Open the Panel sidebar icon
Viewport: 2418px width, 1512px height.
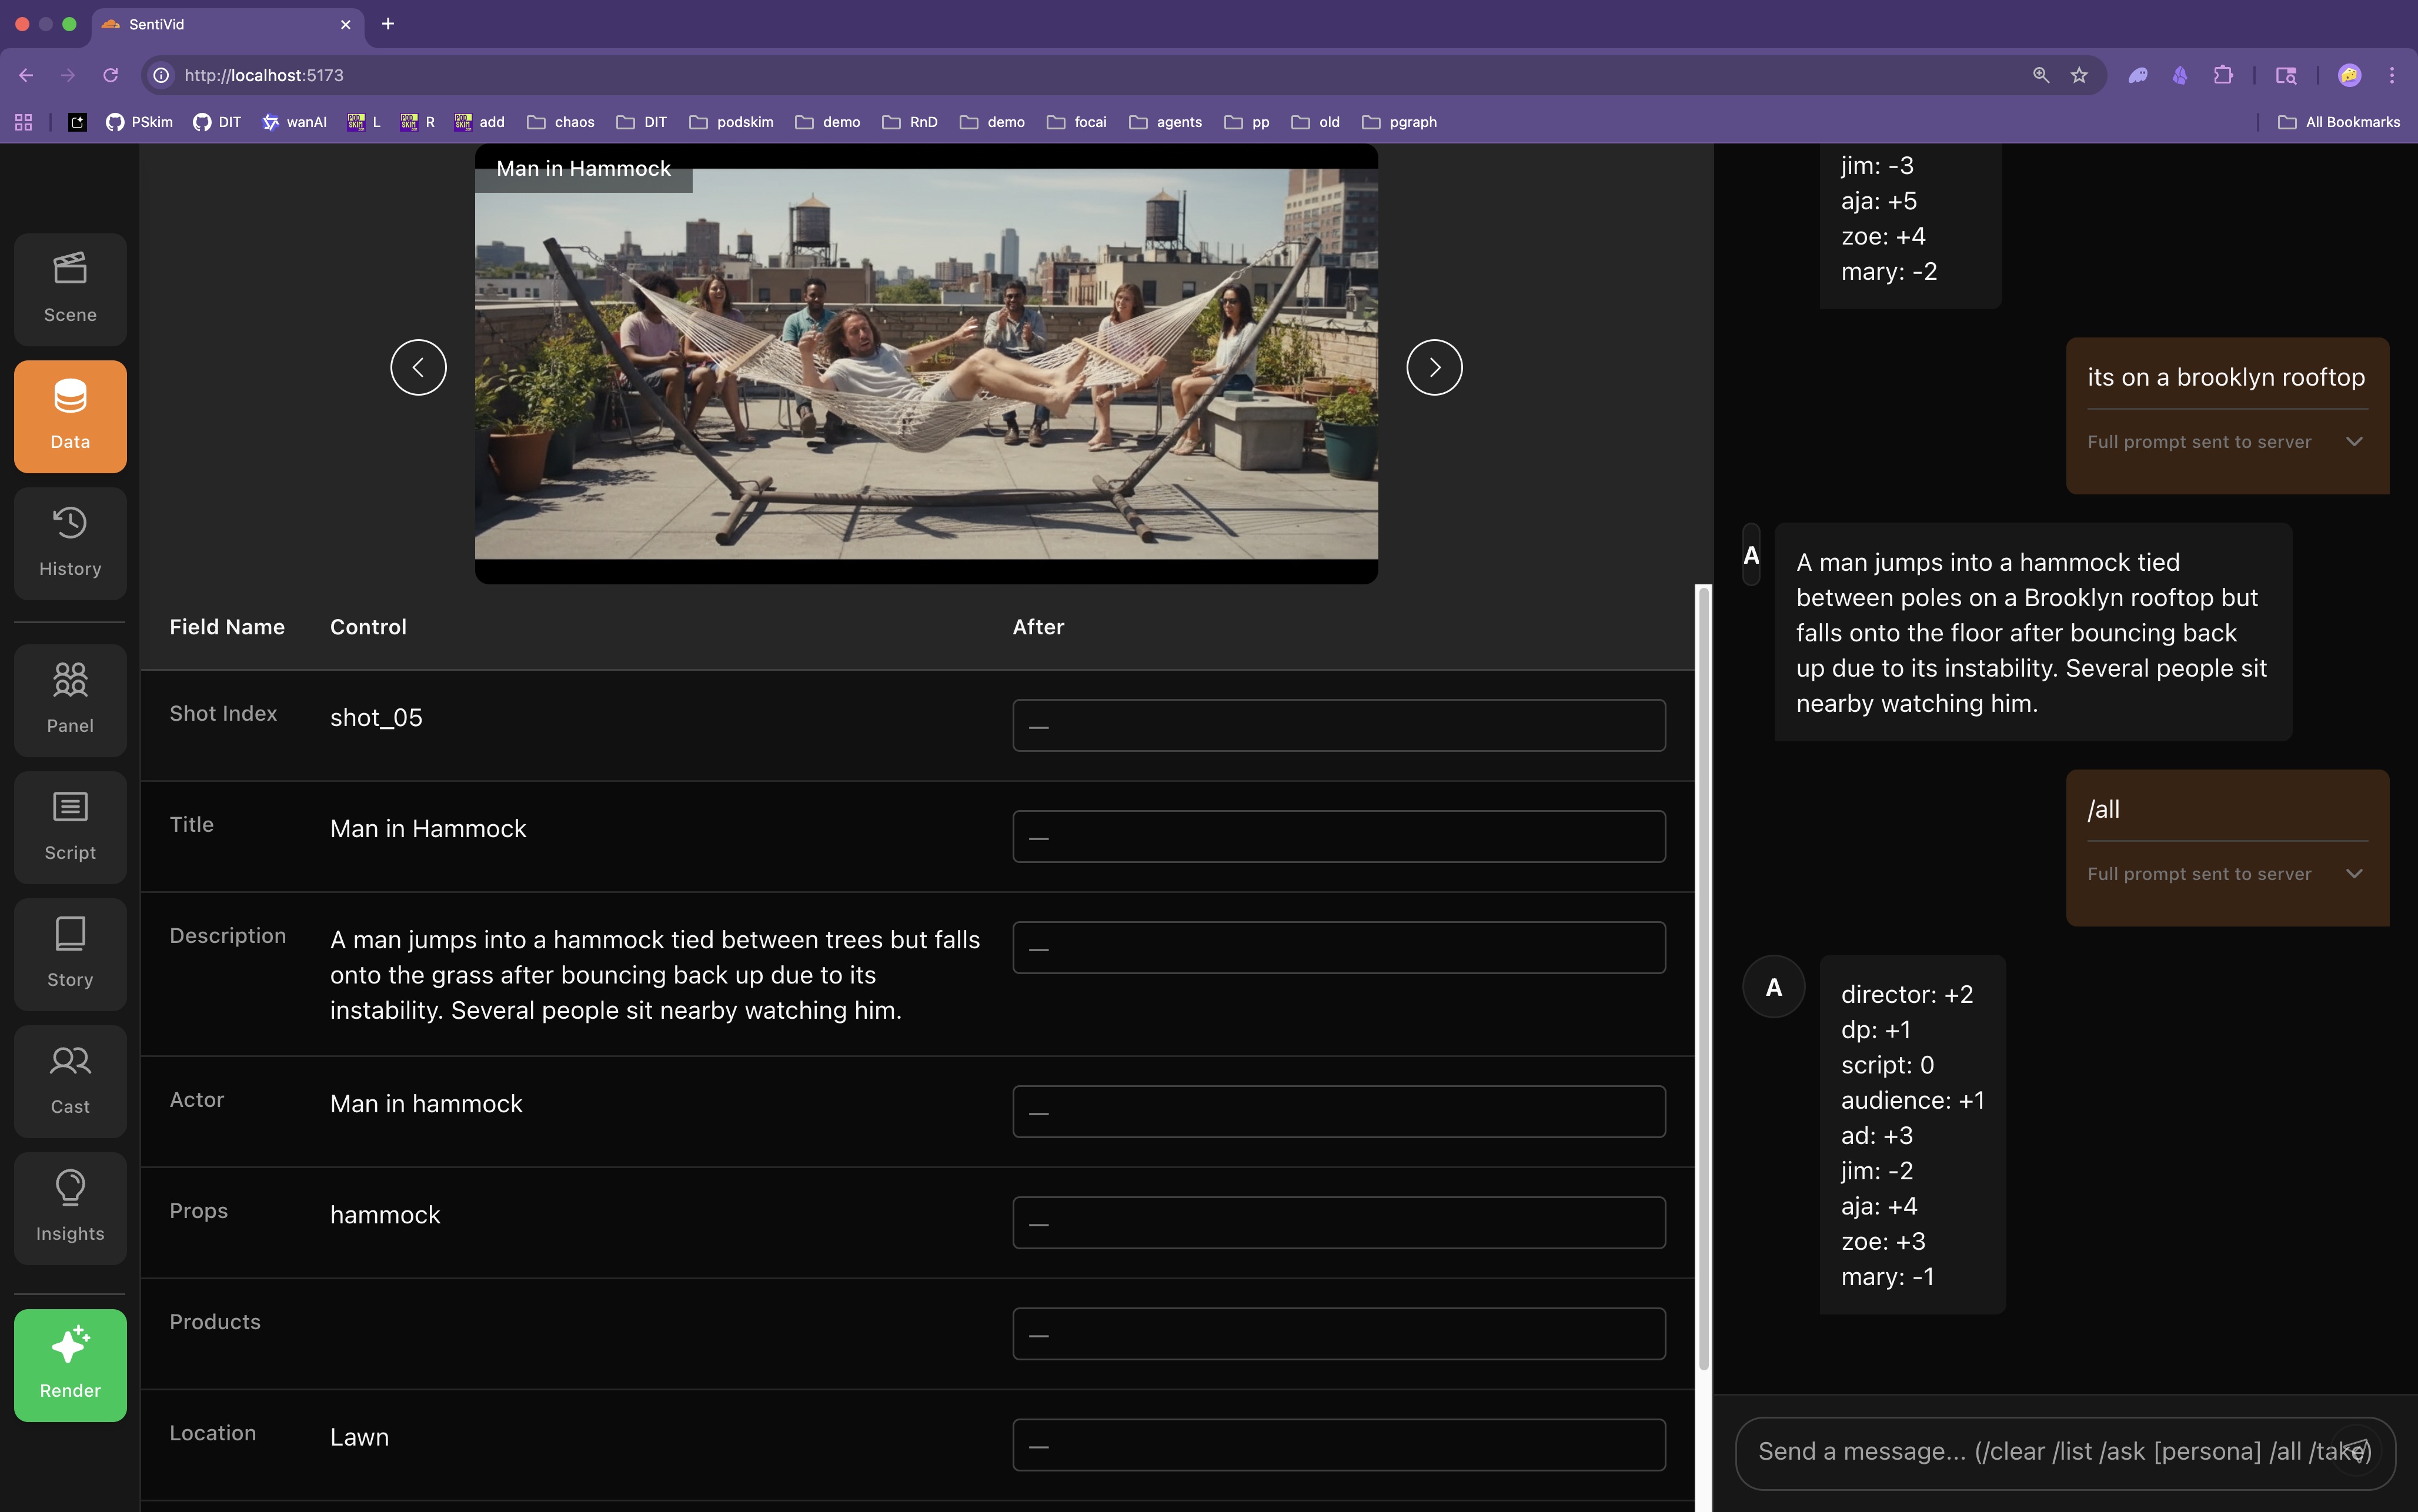[x=70, y=700]
